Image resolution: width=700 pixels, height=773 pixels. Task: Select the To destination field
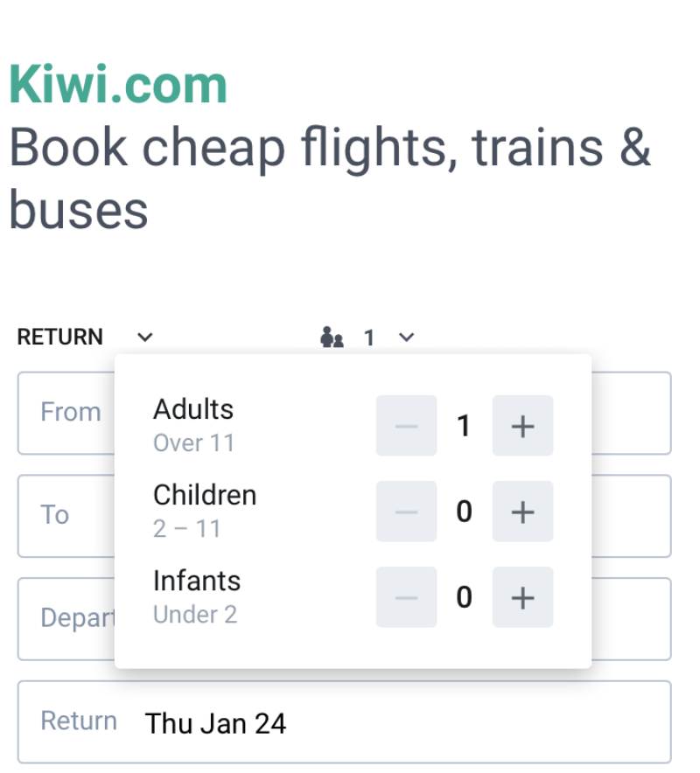point(54,515)
